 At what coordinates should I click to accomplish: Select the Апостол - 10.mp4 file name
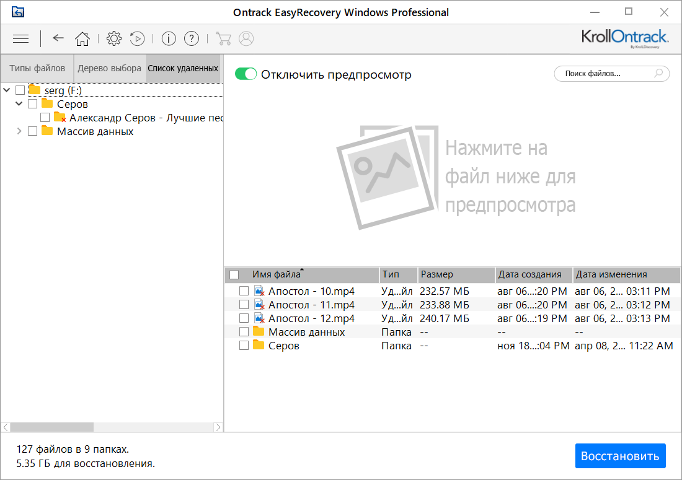click(311, 291)
